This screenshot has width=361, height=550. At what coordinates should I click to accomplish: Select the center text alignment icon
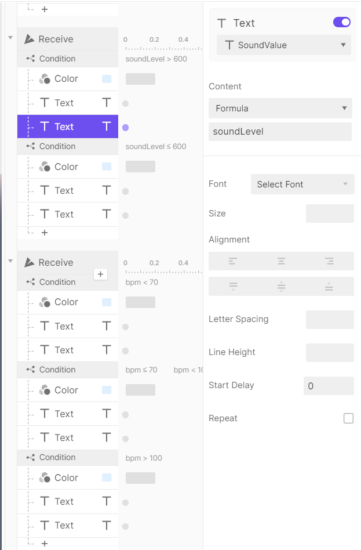[x=281, y=260]
